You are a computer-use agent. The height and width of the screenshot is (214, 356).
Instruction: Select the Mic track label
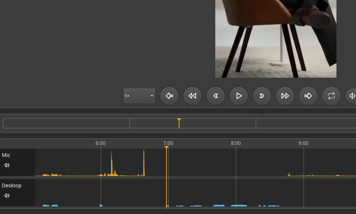[7, 155]
